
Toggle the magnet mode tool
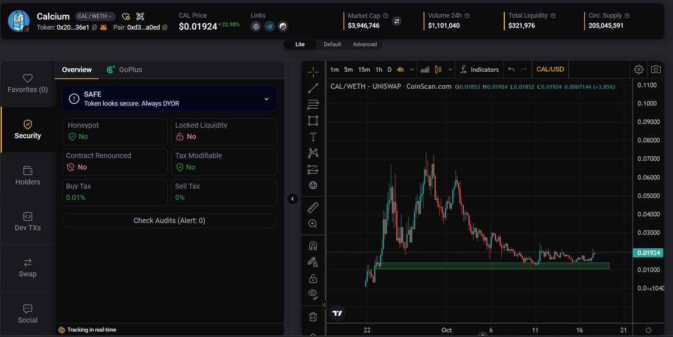[313, 246]
